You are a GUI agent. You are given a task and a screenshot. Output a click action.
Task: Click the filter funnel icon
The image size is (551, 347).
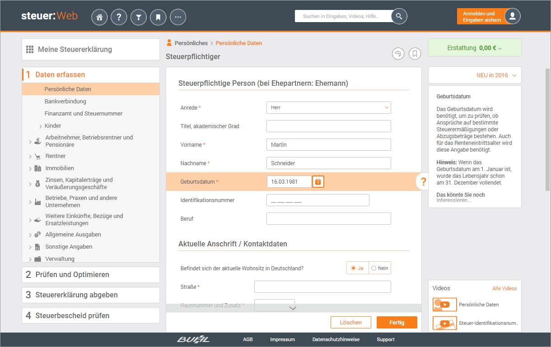[x=139, y=17]
